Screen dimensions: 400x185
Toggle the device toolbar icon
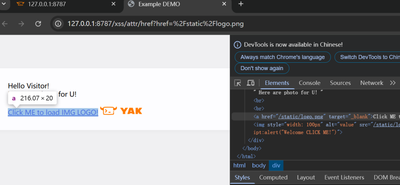click(x=251, y=83)
